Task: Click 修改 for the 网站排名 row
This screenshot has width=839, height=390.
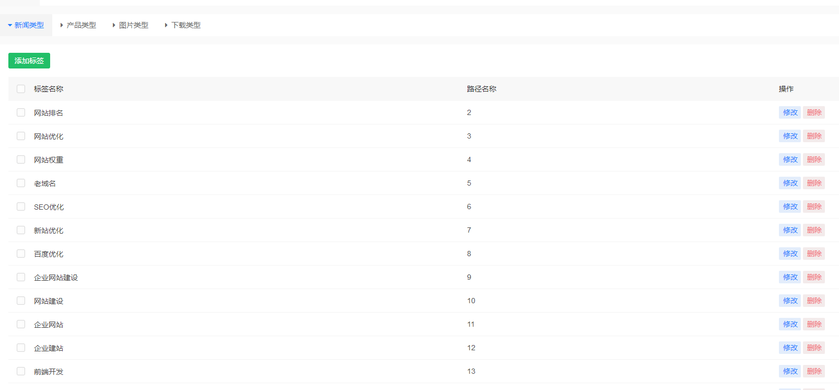Action: point(790,112)
